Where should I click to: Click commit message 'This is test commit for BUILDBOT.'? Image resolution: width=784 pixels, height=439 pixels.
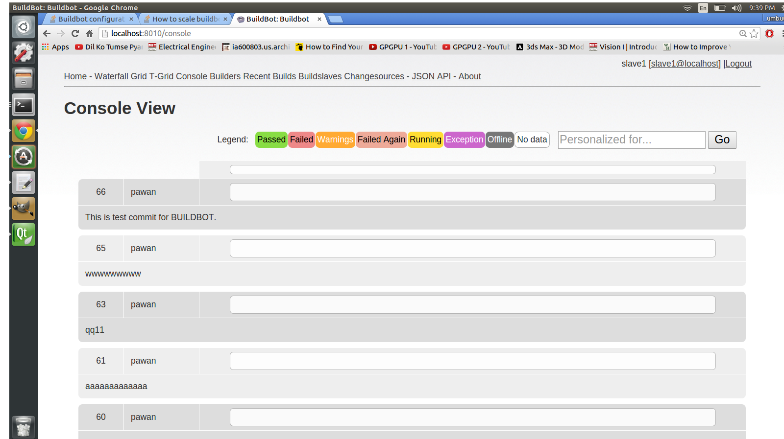tap(150, 217)
